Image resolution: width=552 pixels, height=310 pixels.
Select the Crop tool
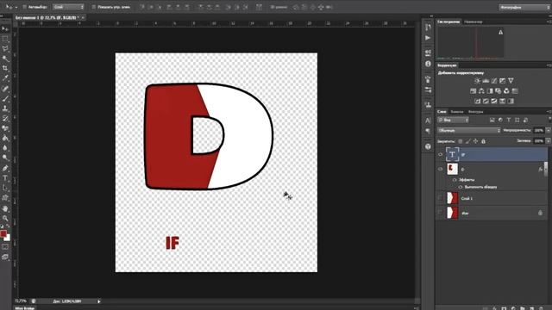point(5,68)
